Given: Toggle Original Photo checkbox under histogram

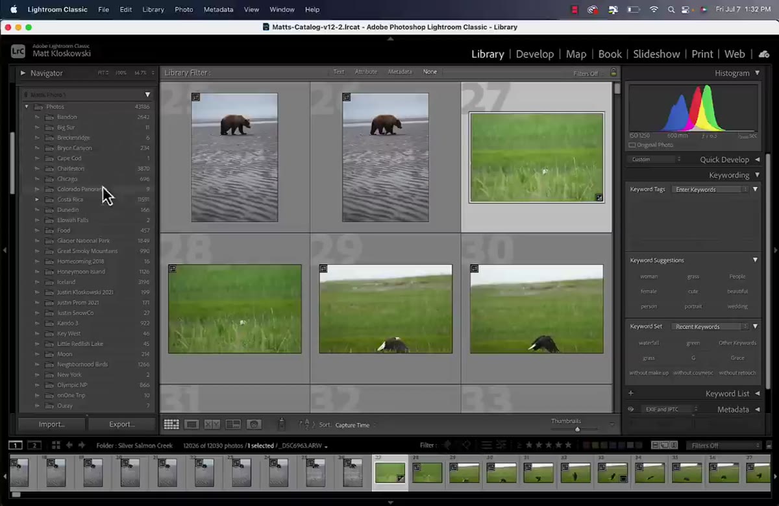Looking at the screenshot, I should tap(632, 145).
